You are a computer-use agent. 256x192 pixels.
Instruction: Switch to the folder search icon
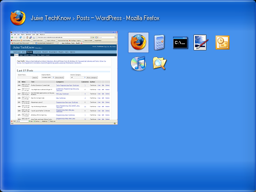point(159,63)
